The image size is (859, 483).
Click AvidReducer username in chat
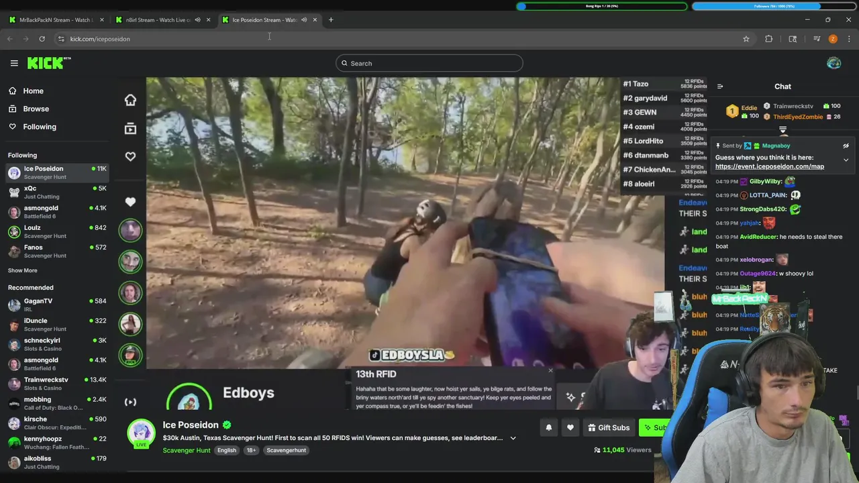click(x=758, y=237)
